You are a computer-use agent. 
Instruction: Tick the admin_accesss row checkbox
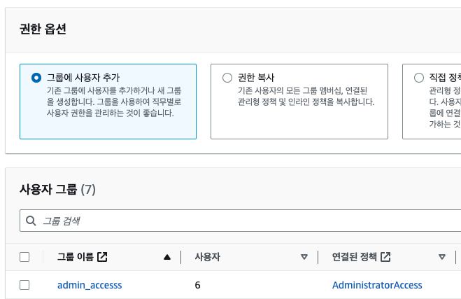(24, 285)
